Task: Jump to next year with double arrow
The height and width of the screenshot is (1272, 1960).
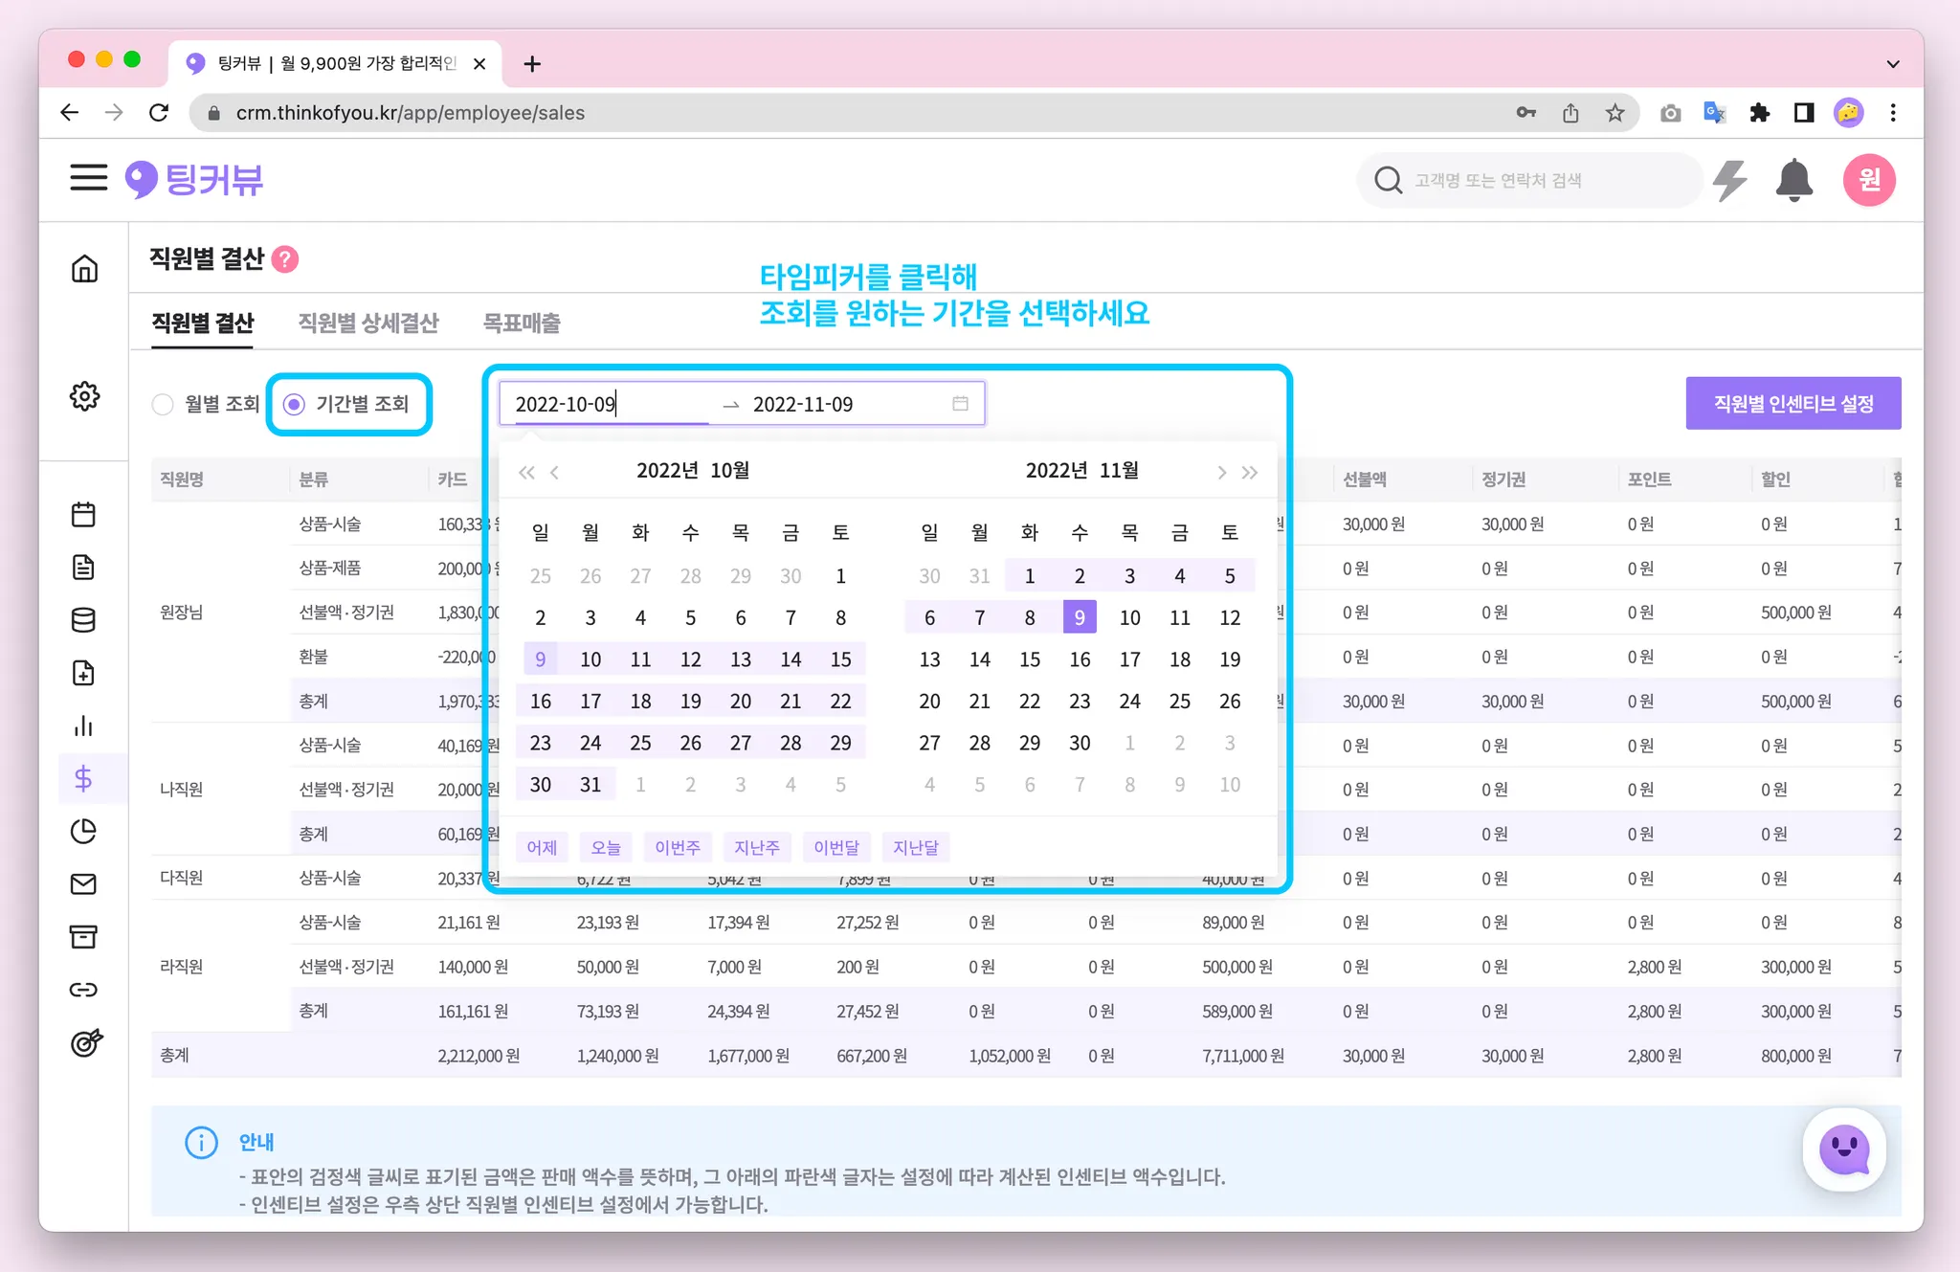Action: click(1250, 472)
